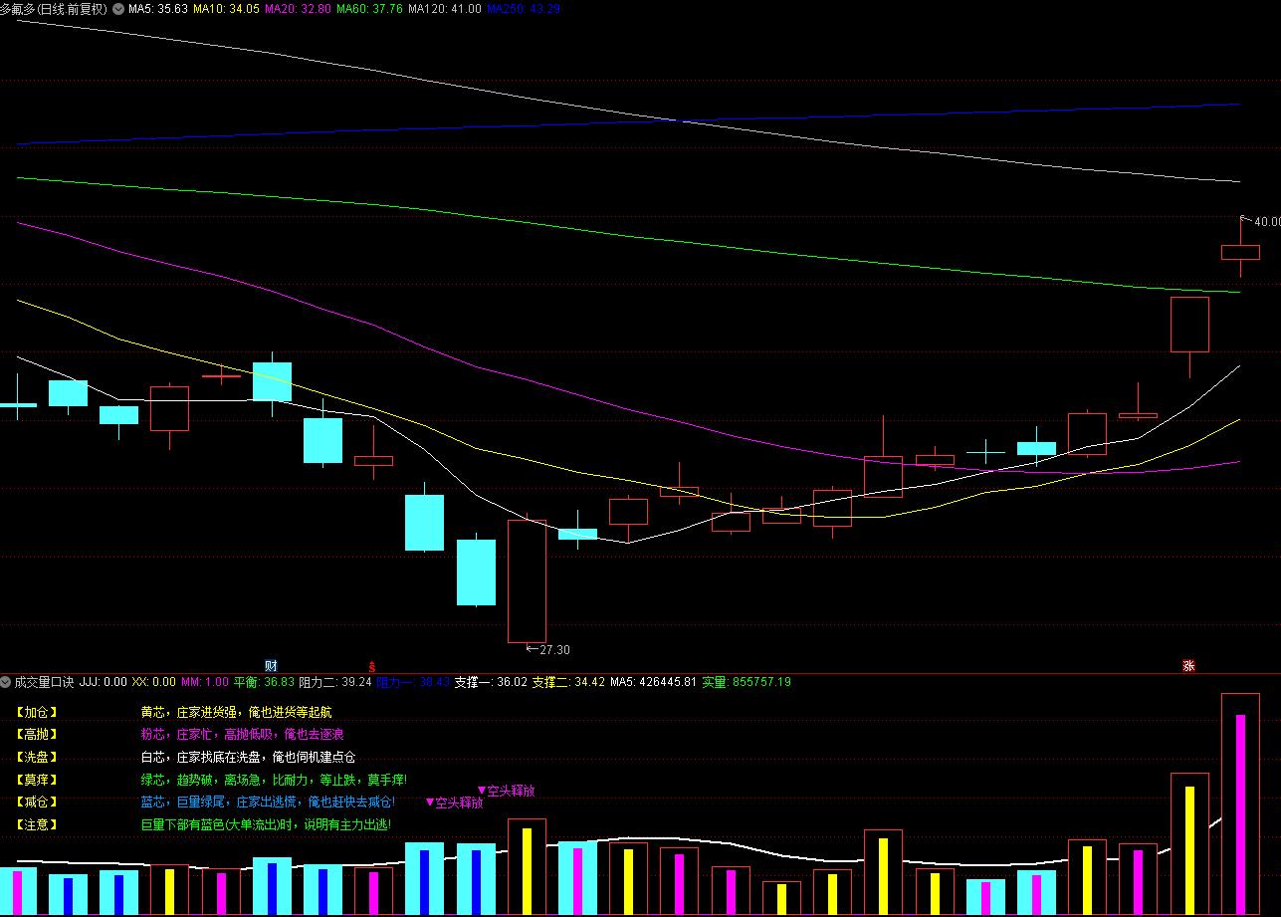Click the red 涨 marker icon

click(x=1188, y=665)
